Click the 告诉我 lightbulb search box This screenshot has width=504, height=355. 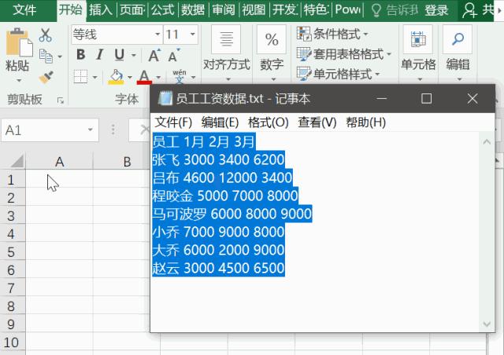(x=395, y=10)
